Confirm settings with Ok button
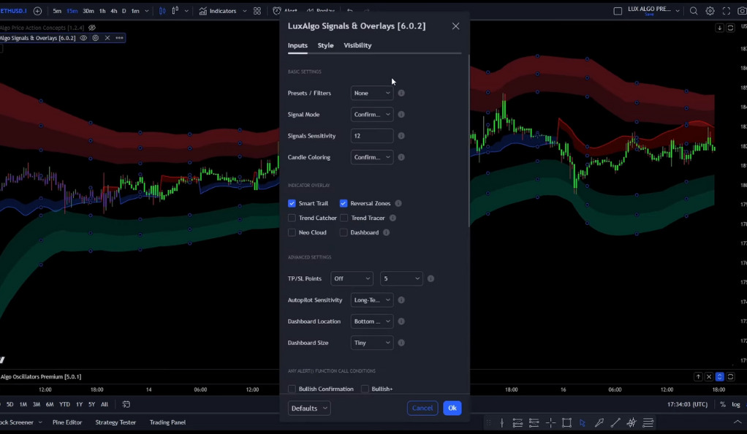The width and height of the screenshot is (747, 434). pos(452,408)
